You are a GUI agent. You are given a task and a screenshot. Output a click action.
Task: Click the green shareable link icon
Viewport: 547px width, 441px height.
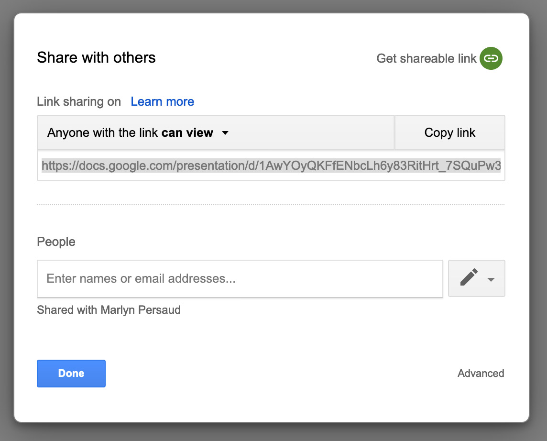[491, 58]
